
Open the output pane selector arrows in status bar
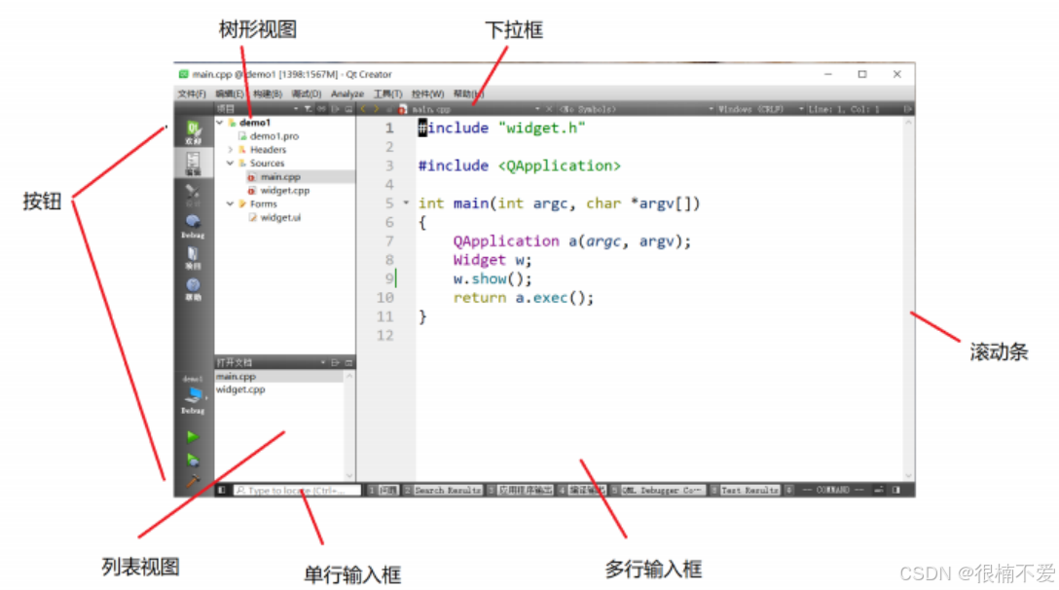[x=788, y=490]
